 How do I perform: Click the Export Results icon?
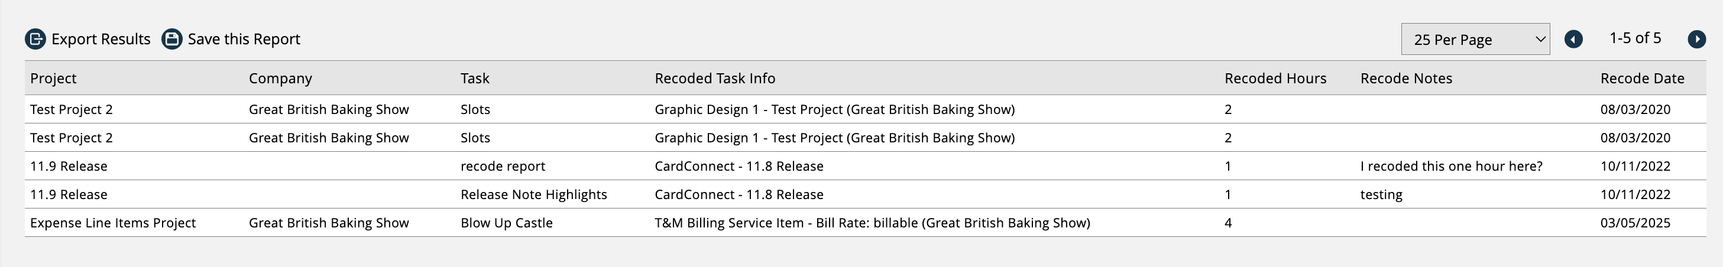click(x=35, y=40)
